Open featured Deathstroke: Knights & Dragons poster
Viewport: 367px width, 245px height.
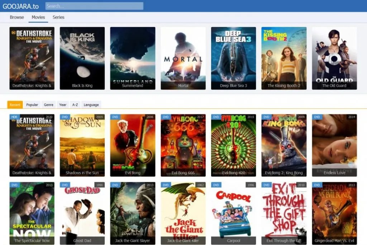pos(32,58)
